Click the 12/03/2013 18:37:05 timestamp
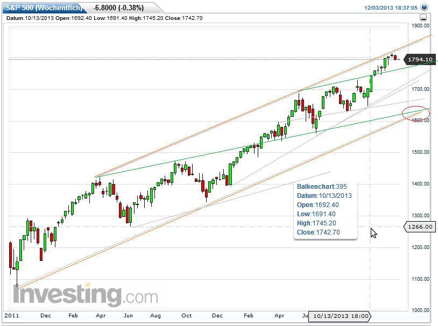 pos(391,8)
